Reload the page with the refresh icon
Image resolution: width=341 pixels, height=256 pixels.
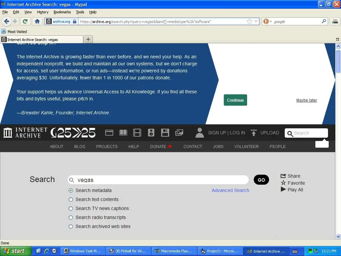[x=25, y=21]
